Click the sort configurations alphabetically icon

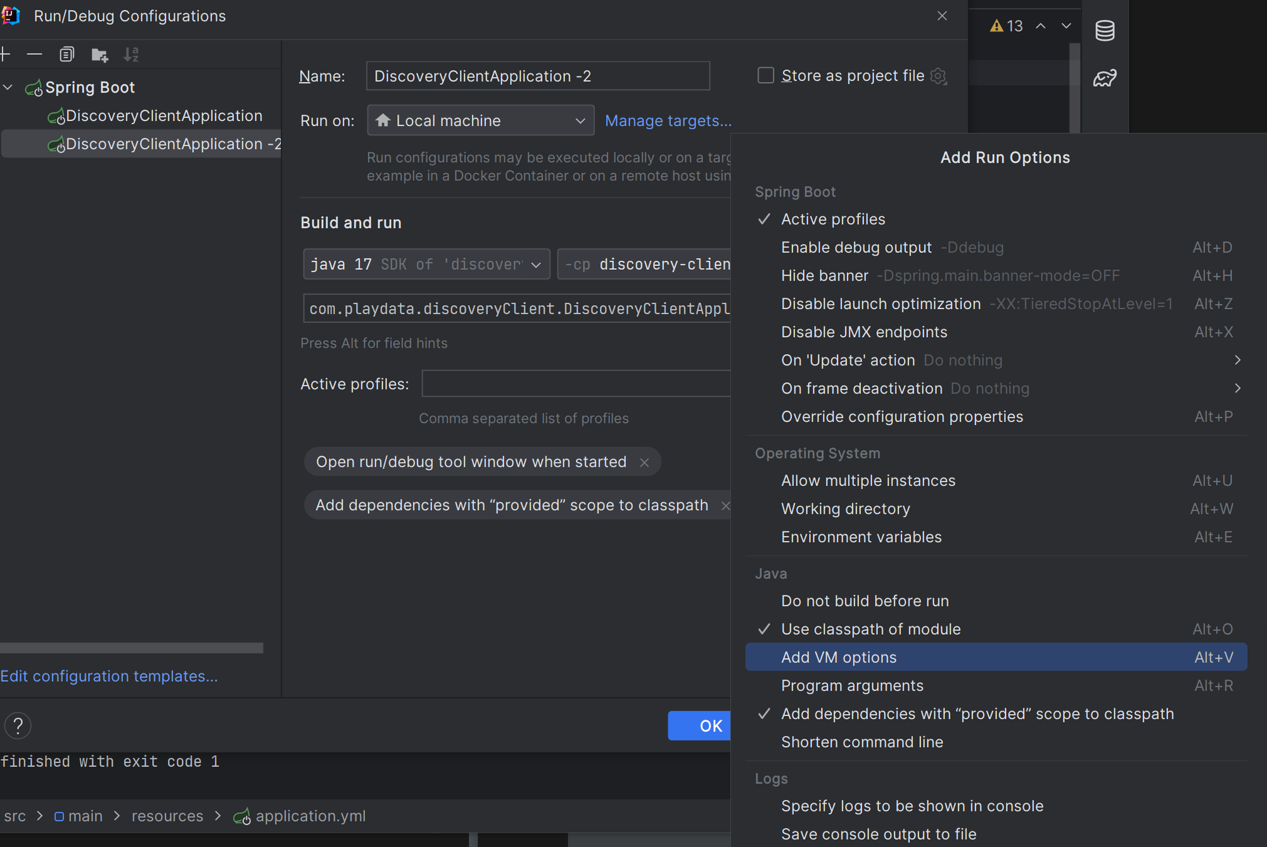(131, 54)
